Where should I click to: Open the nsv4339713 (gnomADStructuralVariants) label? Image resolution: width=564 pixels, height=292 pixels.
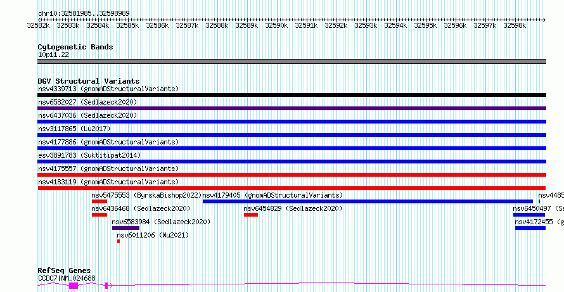click(x=108, y=89)
